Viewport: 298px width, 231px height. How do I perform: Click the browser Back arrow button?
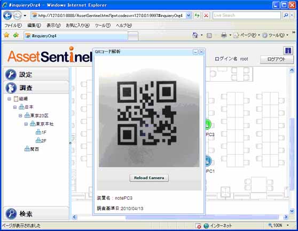(7, 15)
